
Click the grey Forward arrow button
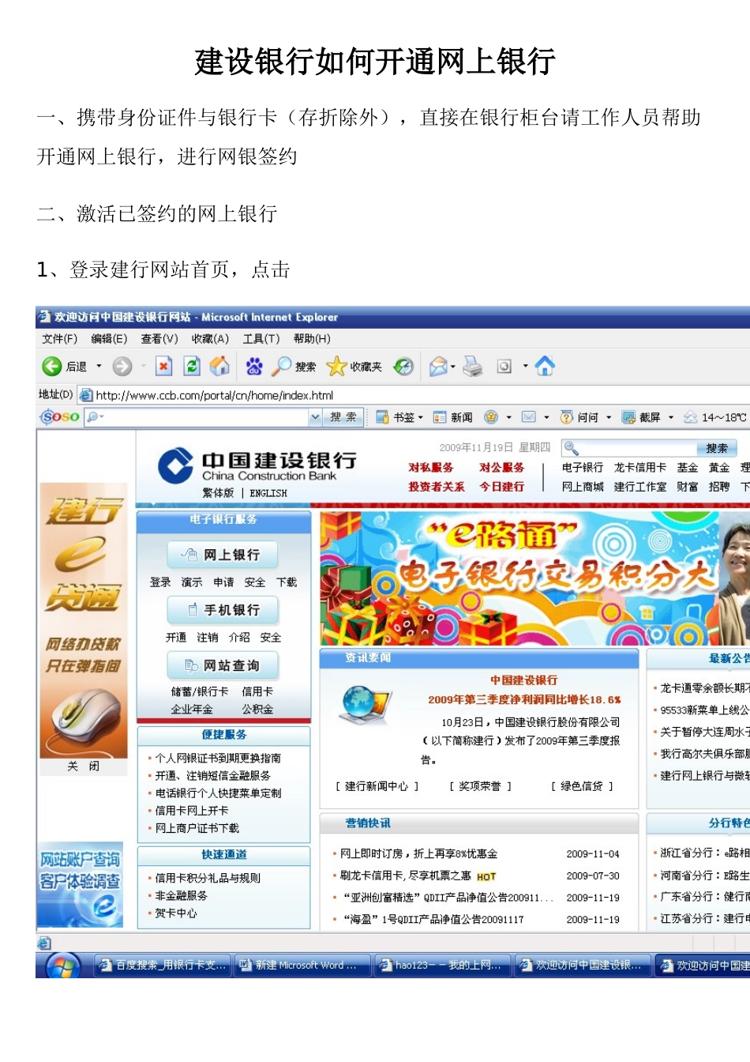pos(122,366)
